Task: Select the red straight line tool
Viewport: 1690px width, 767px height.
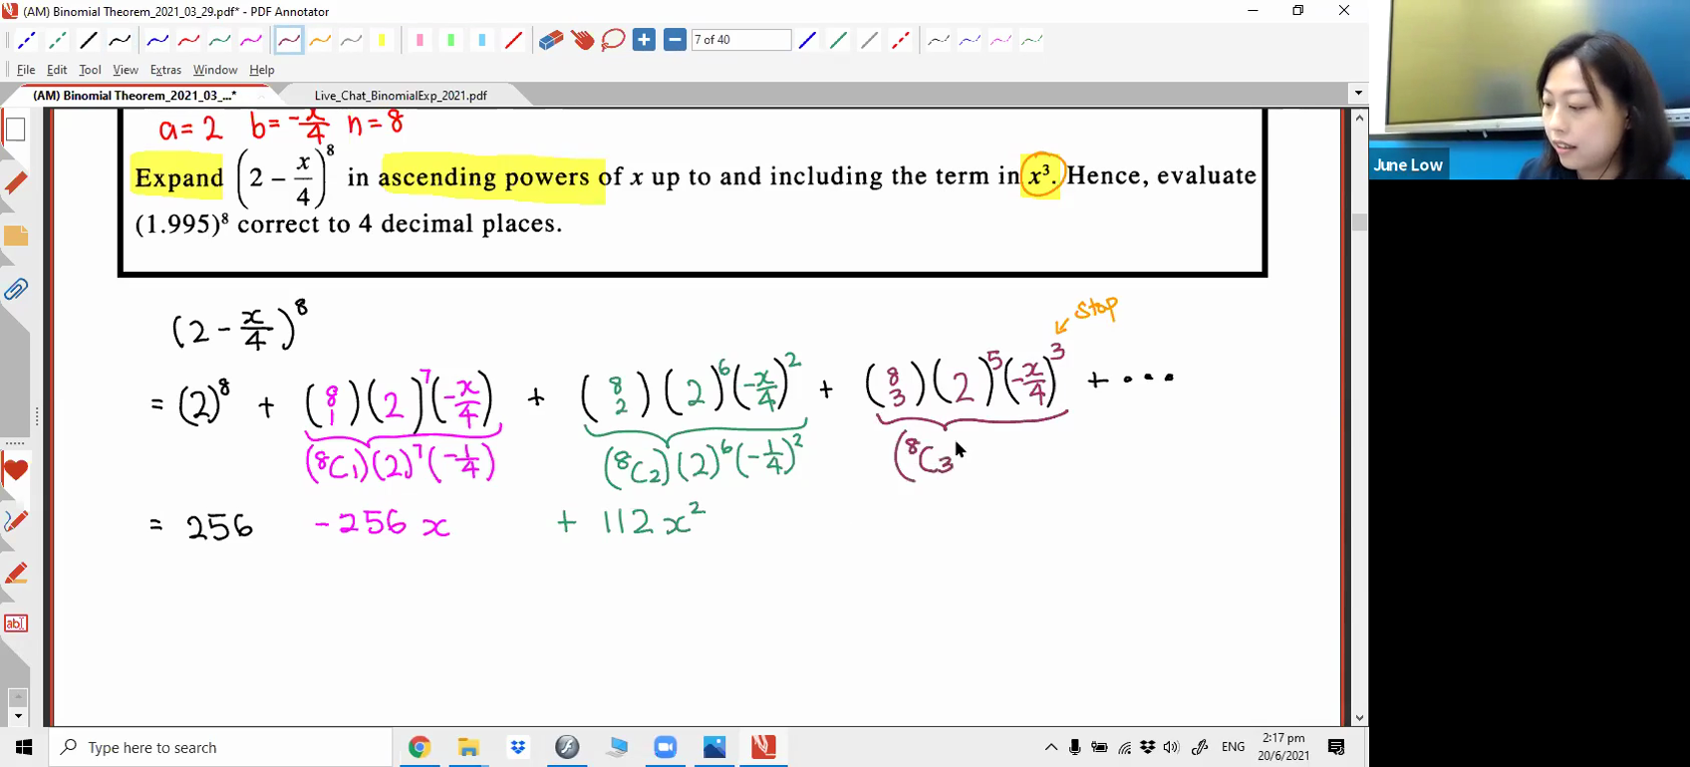Action: [512, 41]
